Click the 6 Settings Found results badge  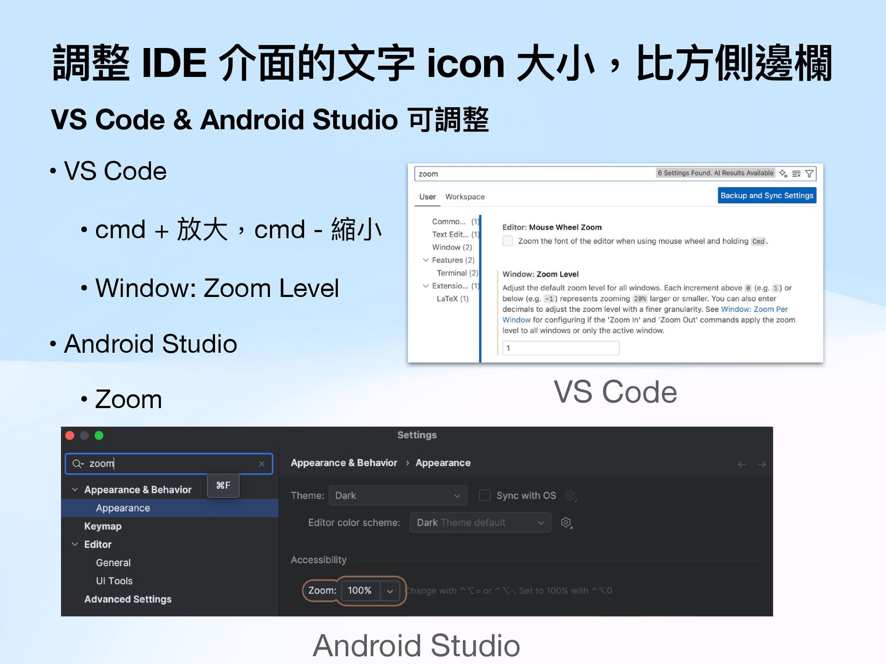tap(715, 173)
